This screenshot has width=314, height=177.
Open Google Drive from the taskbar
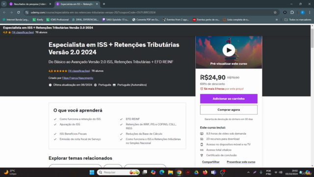(196, 172)
